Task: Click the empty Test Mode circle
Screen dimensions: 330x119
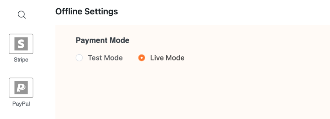Action: (79, 58)
